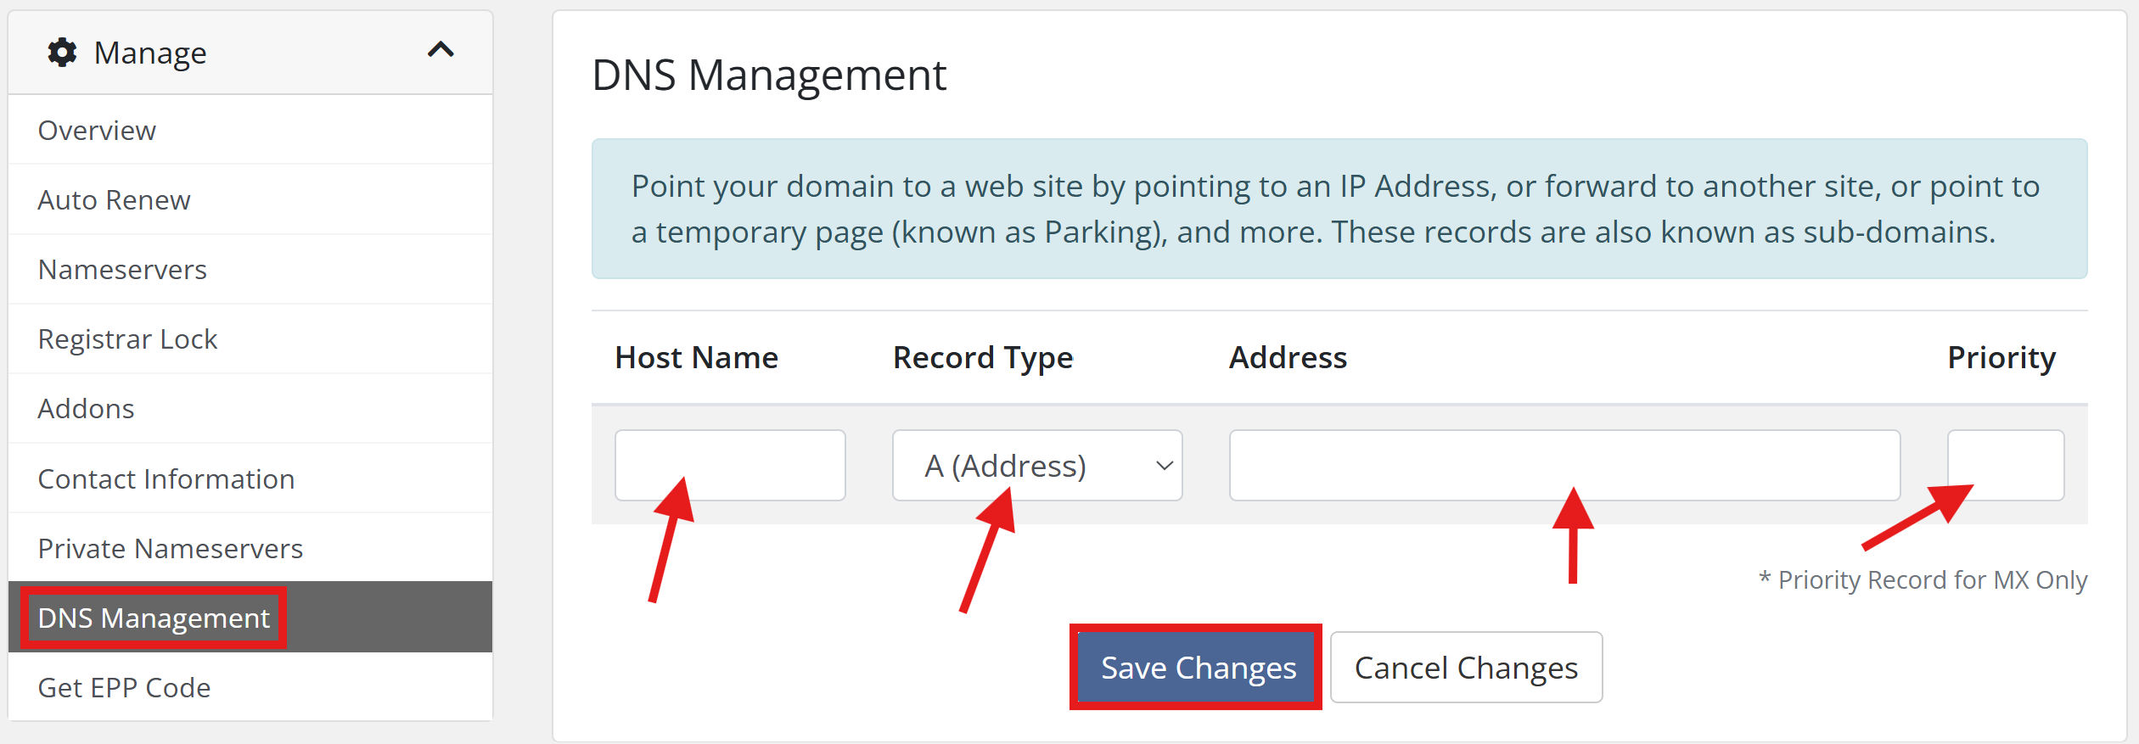
Task: Open the Addons page
Action: click(86, 409)
